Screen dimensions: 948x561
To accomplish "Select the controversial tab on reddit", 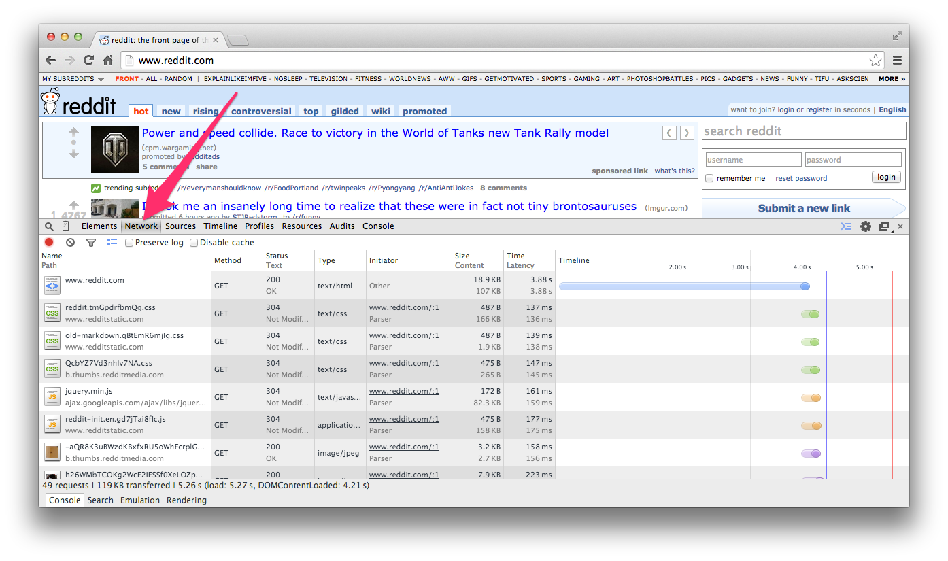I will (x=261, y=111).
